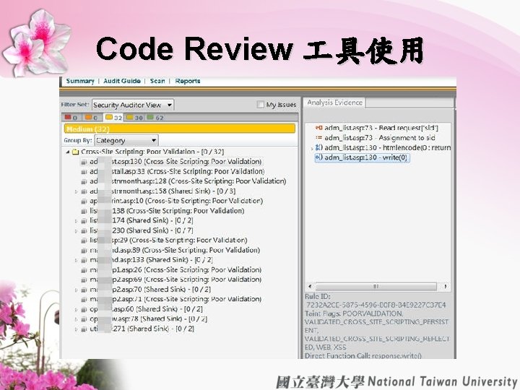Expand the d.asp:133 Shared Sink node
This screenshot has height=390, width=520.
coord(76,260)
